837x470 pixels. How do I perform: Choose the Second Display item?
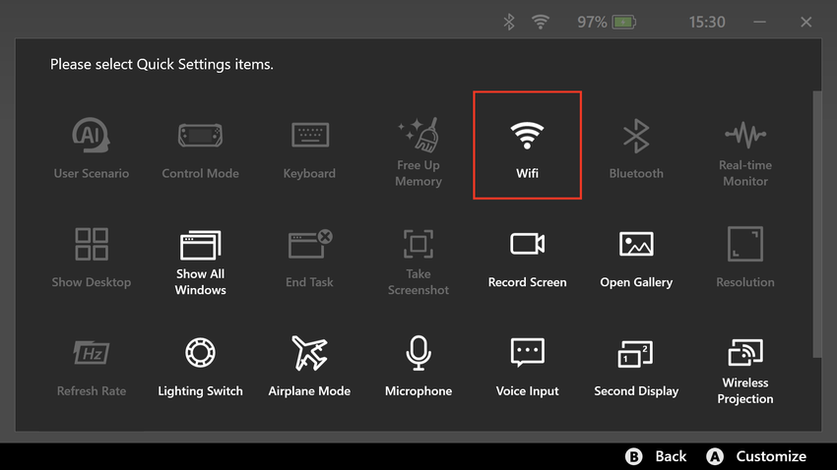click(636, 366)
